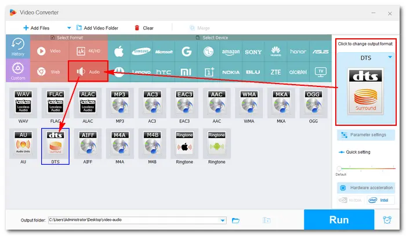
Task: Open BLU device presets
Action: point(253,72)
